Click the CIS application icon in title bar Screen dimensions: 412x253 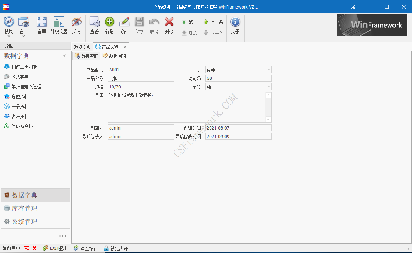click(6, 7)
